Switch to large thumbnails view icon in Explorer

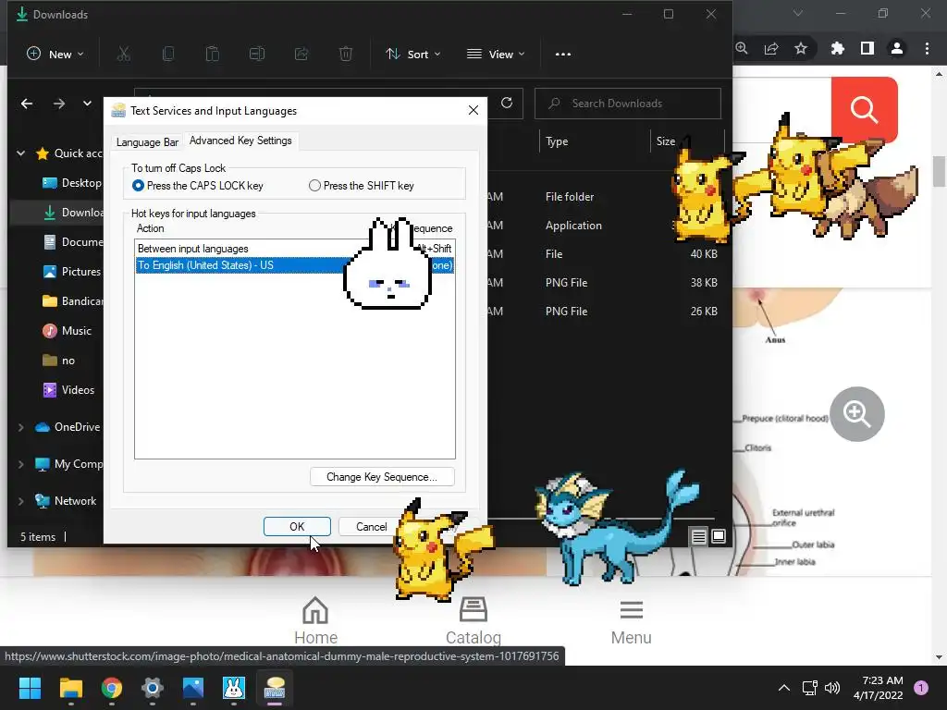719,536
